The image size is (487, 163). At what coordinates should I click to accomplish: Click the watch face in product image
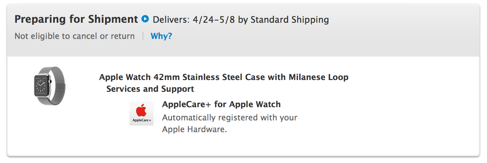(x=41, y=85)
